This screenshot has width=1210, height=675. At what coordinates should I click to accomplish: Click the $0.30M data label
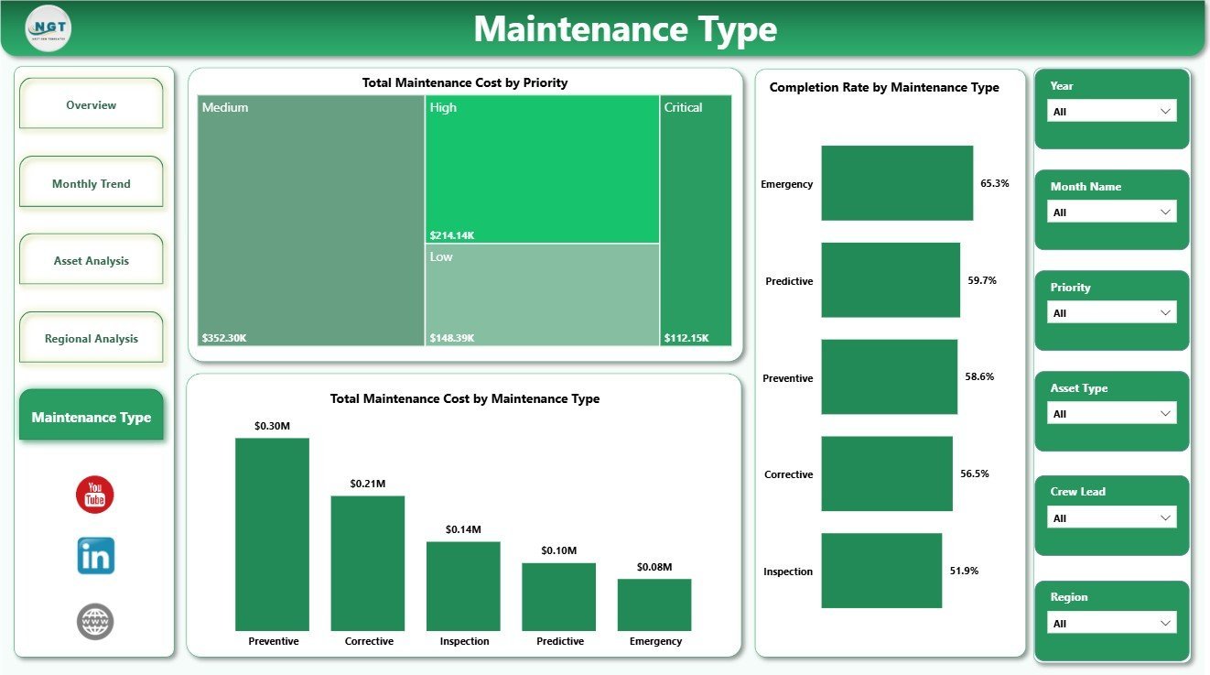coord(273,426)
